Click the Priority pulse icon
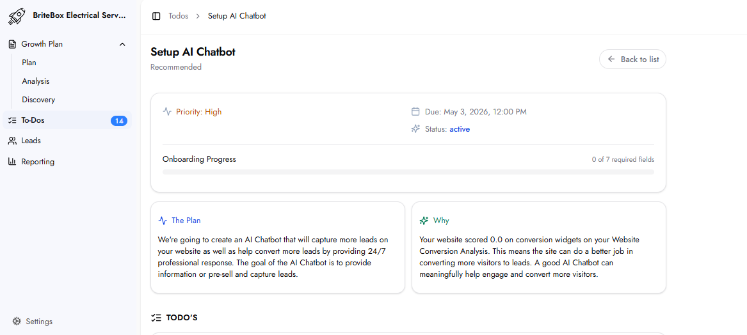Screen dimensions: 747x335 coord(167,112)
